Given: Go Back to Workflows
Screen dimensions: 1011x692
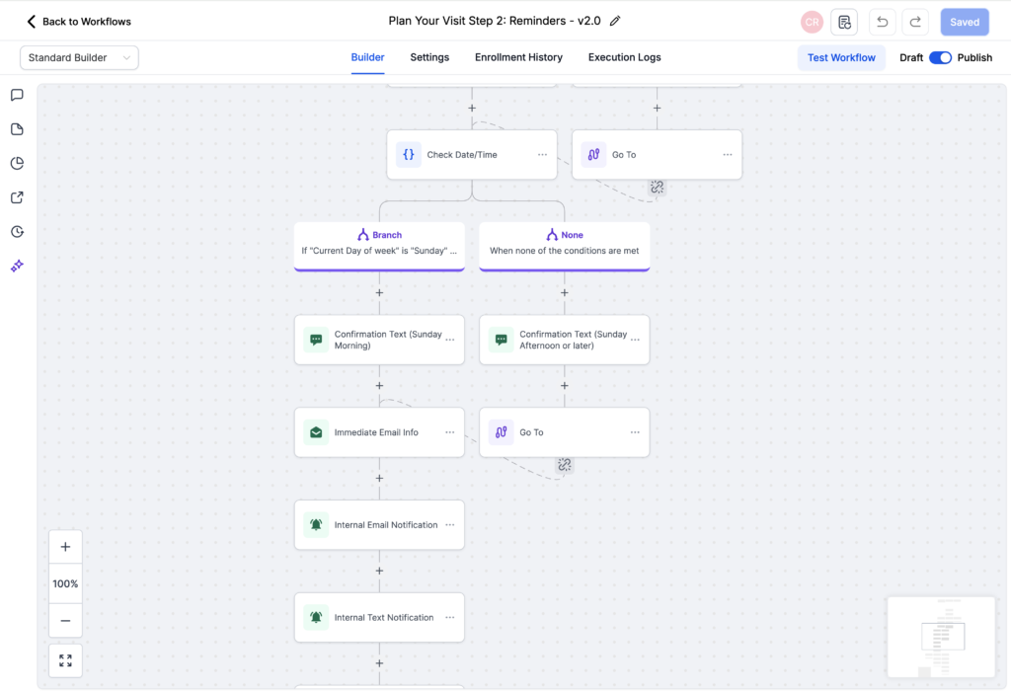Looking at the screenshot, I should [x=79, y=22].
